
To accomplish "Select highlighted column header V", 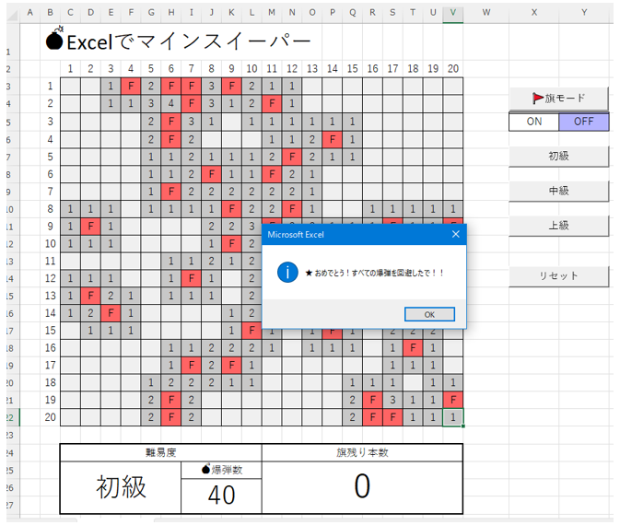I will (x=453, y=13).
